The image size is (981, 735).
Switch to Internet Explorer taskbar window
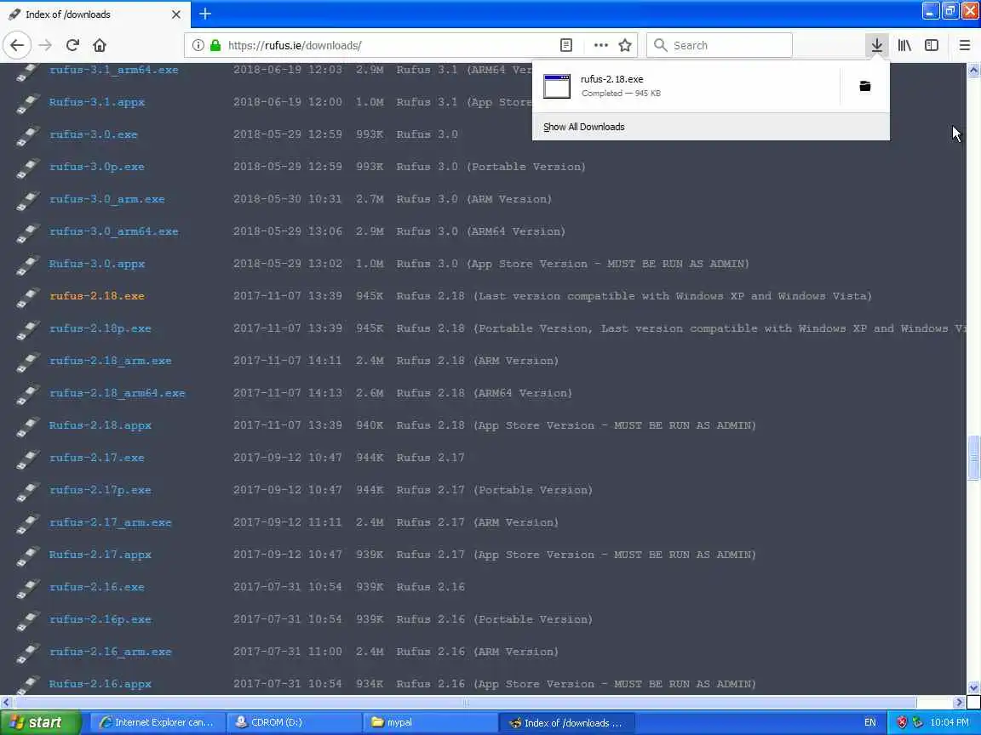point(157,722)
